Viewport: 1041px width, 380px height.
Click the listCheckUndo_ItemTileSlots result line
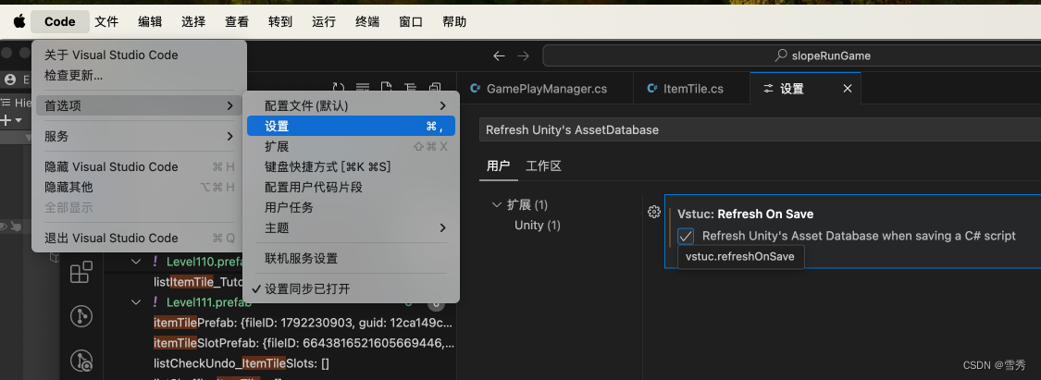coord(242,363)
